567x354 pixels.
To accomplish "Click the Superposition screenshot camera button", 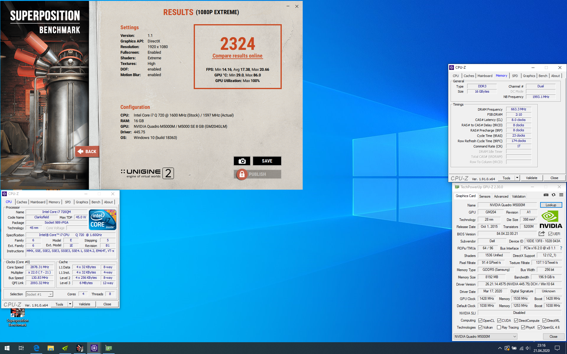I will coord(242,161).
